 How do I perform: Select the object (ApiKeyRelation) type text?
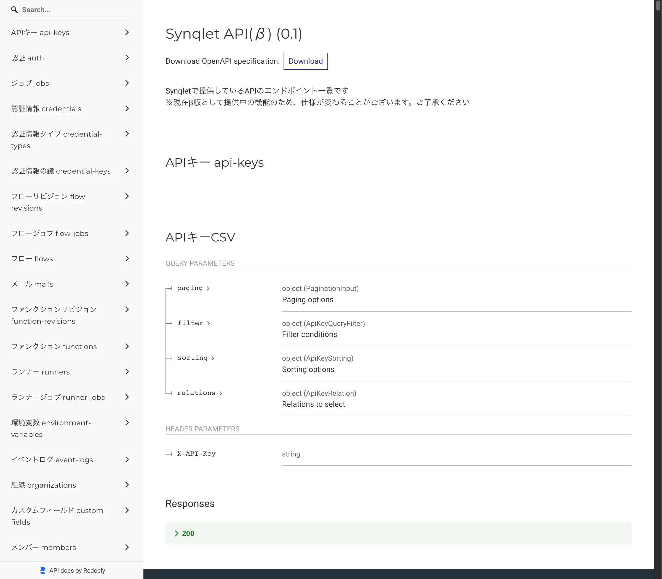[319, 393]
